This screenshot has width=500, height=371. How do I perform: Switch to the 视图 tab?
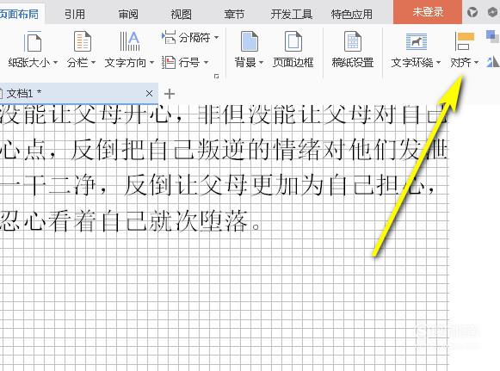(x=181, y=14)
